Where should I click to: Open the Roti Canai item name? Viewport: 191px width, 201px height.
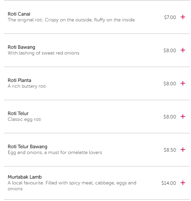tap(19, 14)
